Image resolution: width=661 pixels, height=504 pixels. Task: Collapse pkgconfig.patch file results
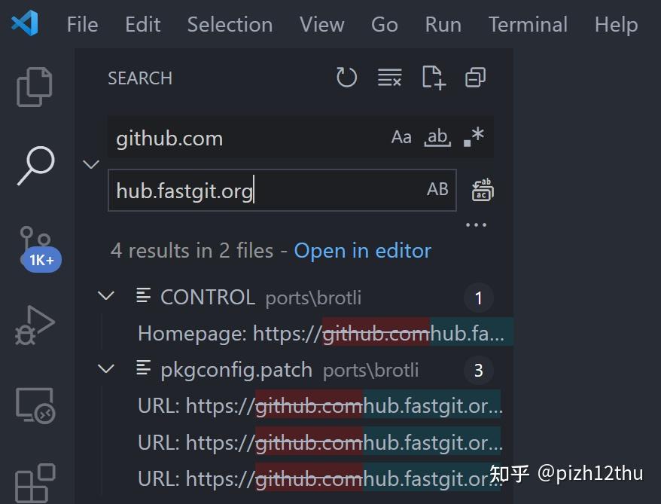[106, 368]
